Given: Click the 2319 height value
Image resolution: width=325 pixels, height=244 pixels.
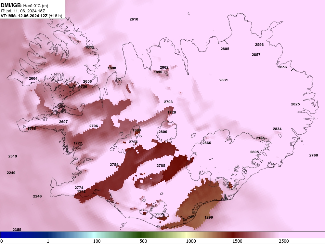Looking at the screenshot, I should [13, 156].
